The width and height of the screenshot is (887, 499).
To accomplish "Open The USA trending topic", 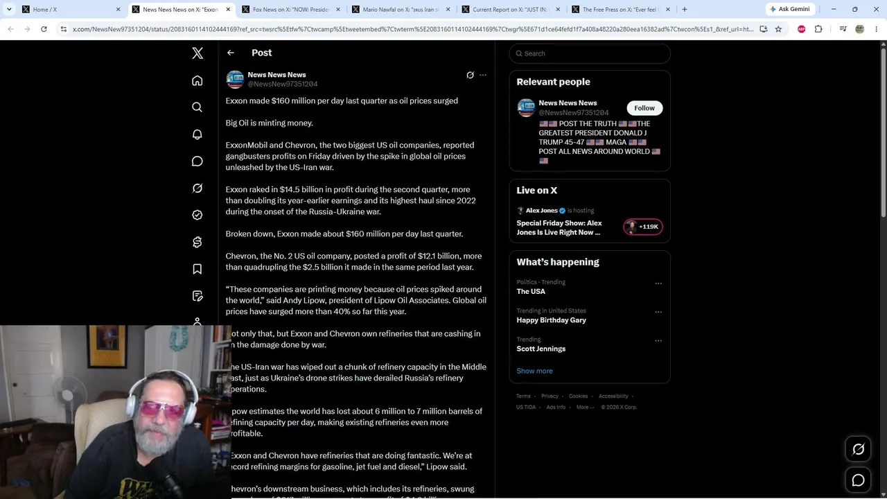I will [x=531, y=292].
